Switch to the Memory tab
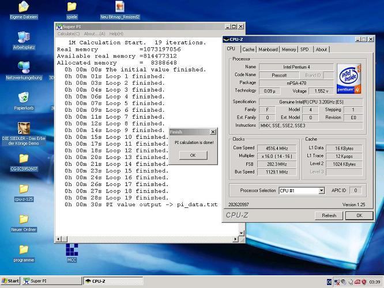Image resolution: width=384 pixels, height=288 pixels. click(x=289, y=50)
